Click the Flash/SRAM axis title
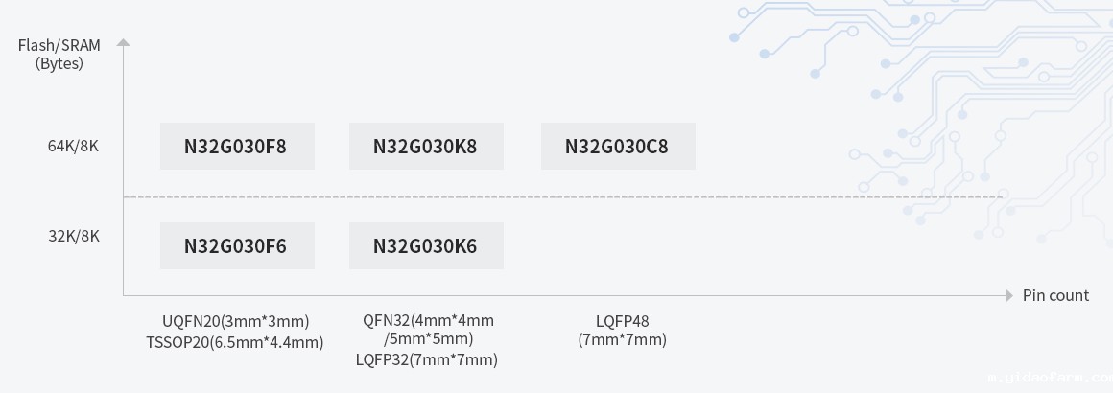1113x393 pixels. coord(59,45)
